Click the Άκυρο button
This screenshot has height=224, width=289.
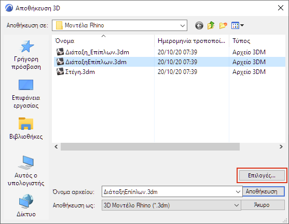point(263,205)
